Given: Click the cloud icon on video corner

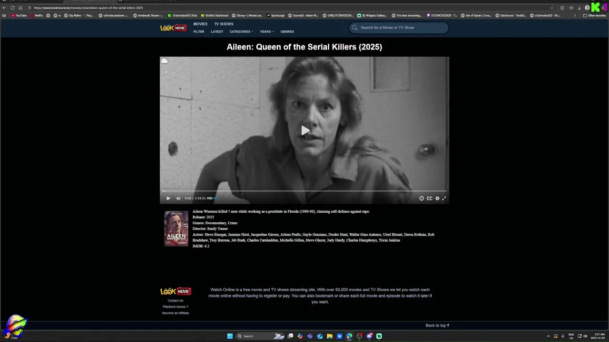Looking at the screenshot, I should [164, 61].
